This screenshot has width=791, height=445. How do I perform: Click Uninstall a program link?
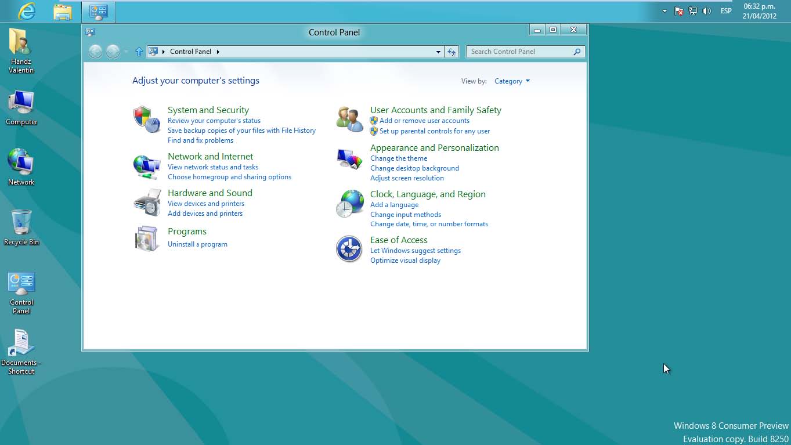point(197,244)
